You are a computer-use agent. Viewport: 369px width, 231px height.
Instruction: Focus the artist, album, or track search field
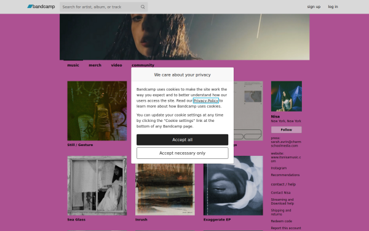pyautogui.click(x=103, y=7)
